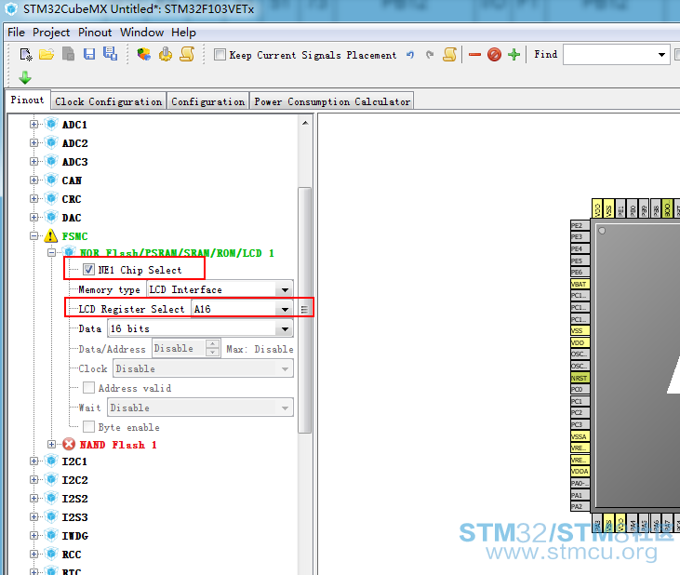Open the Power Consumption Calculator tab
Screen dimensions: 680x575
(332, 101)
